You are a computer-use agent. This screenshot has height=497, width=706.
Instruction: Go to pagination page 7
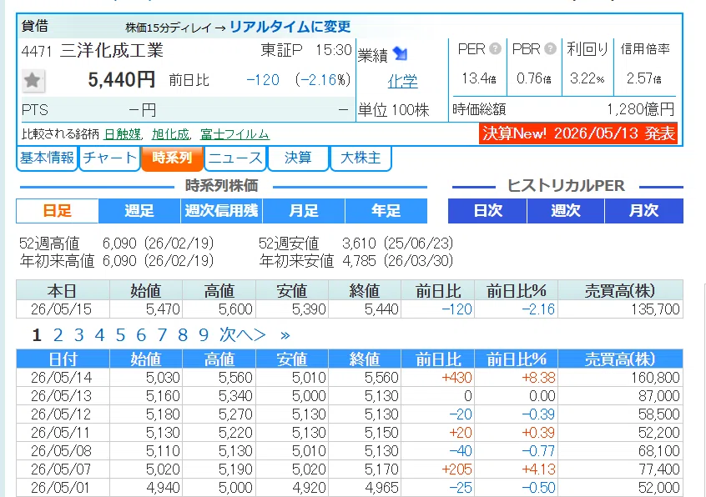point(162,335)
